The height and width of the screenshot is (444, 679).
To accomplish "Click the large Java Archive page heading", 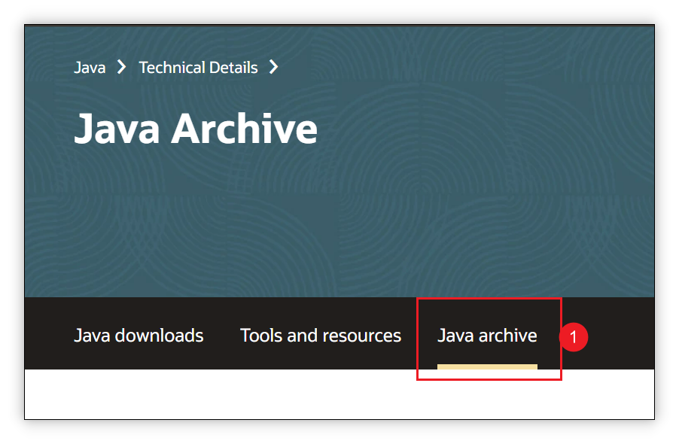I will (x=196, y=129).
